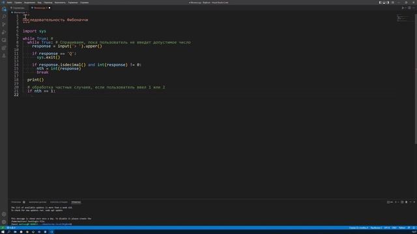The height and width of the screenshot is (234, 417).
Task: Open the editor More Actions ellipsis
Action: pyautogui.click(x=414, y=8)
